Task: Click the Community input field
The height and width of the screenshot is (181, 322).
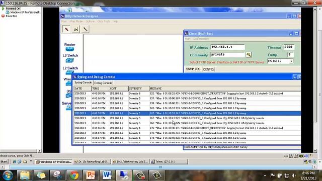Action: (x=227, y=55)
